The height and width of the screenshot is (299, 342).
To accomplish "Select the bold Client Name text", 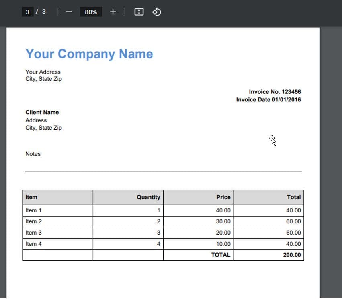I will click(42, 112).
